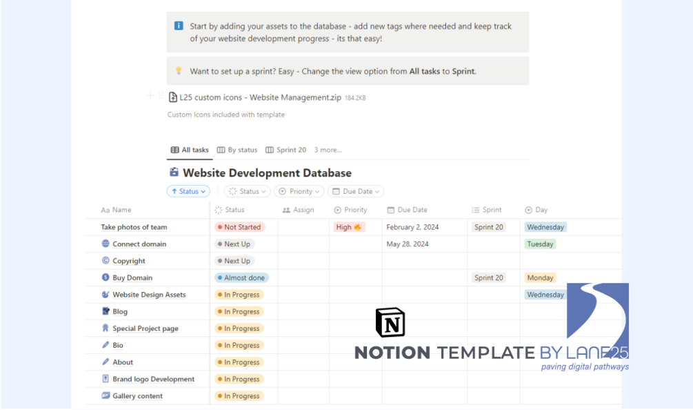Click the plus icon beside the zip attachment
This screenshot has height=410, width=693.
pyautogui.click(x=150, y=95)
